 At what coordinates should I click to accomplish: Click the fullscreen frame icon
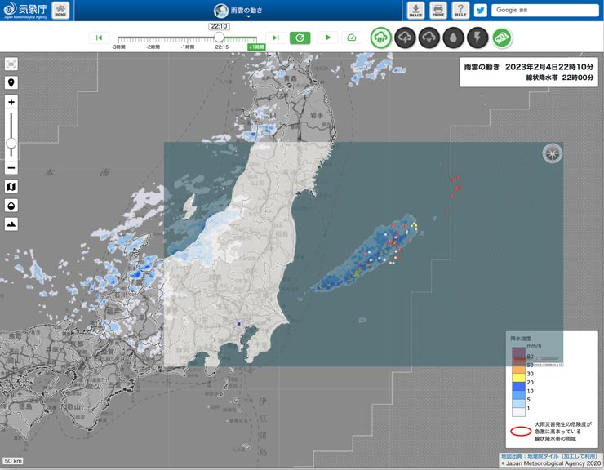11,64
